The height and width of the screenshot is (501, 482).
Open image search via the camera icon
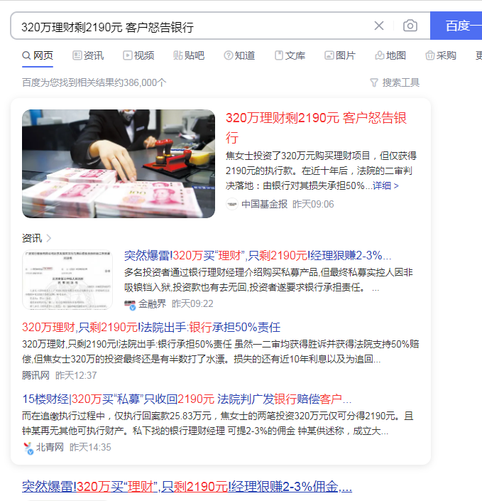click(x=410, y=26)
